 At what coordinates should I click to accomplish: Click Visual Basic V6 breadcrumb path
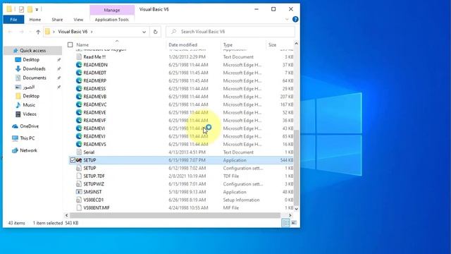point(73,32)
